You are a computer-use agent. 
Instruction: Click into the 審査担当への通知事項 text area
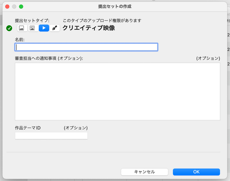pyautogui.click(x=118, y=92)
